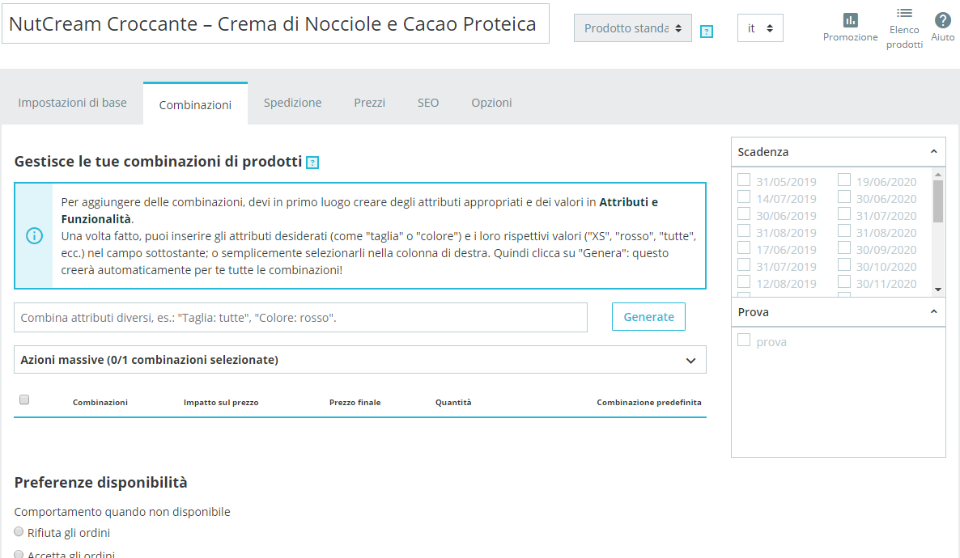Open the Prezzi tab
The image size is (960, 558).
(x=370, y=103)
